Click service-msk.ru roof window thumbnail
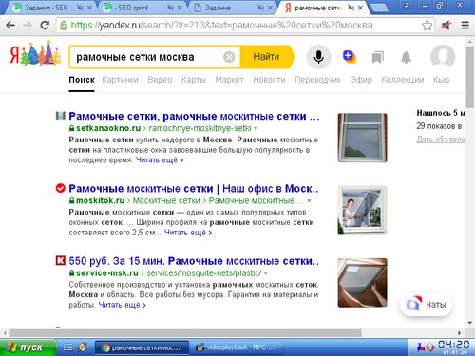 coord(362,283)
